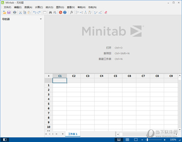Select column header C5
182x142 pixels.
click(115, 76)
